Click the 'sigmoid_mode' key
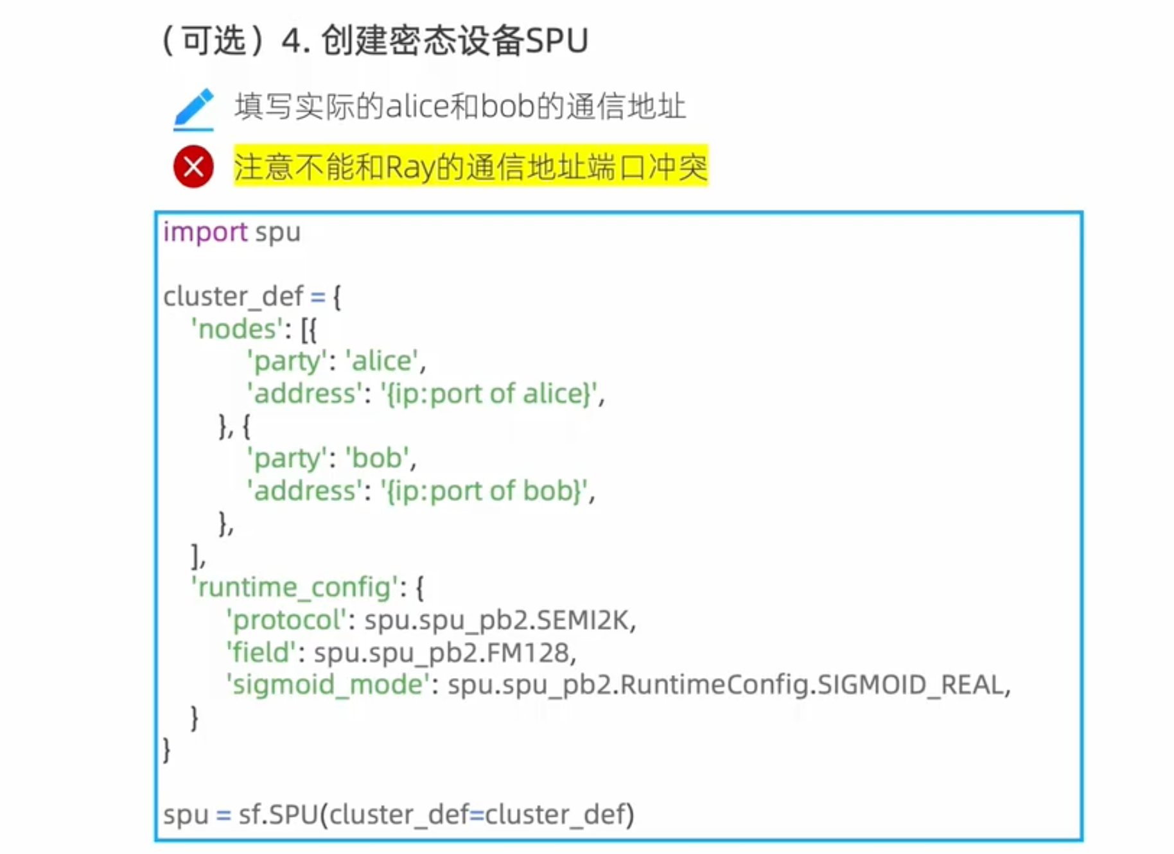This screenshot has width=1174, height=854. 328,685
